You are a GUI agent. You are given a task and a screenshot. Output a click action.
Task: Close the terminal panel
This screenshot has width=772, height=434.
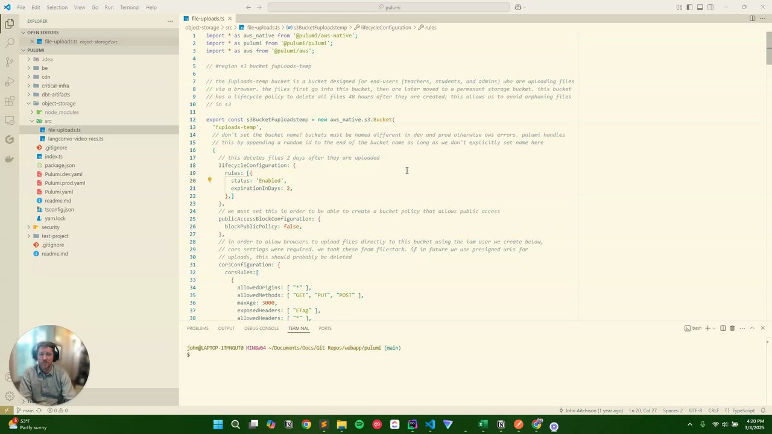coord(762,329)
